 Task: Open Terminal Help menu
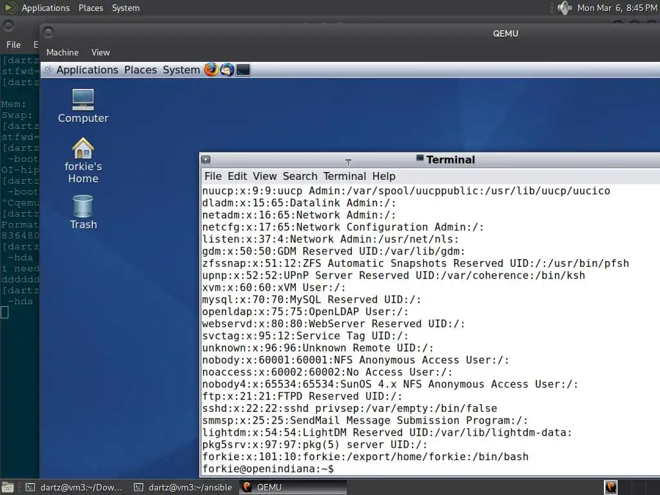[384, 176]
